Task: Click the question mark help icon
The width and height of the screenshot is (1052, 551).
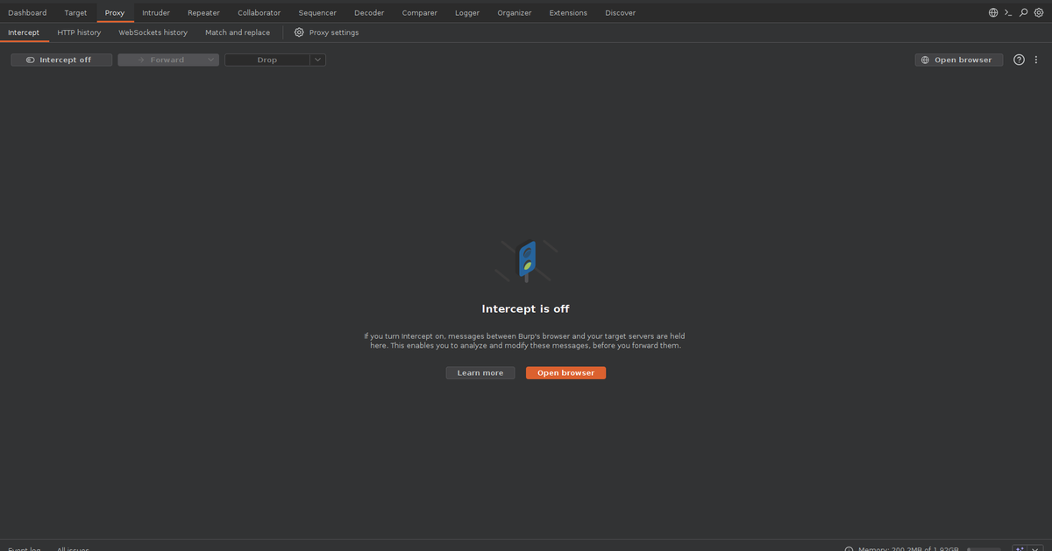Action: click(x=1019, y=60)
